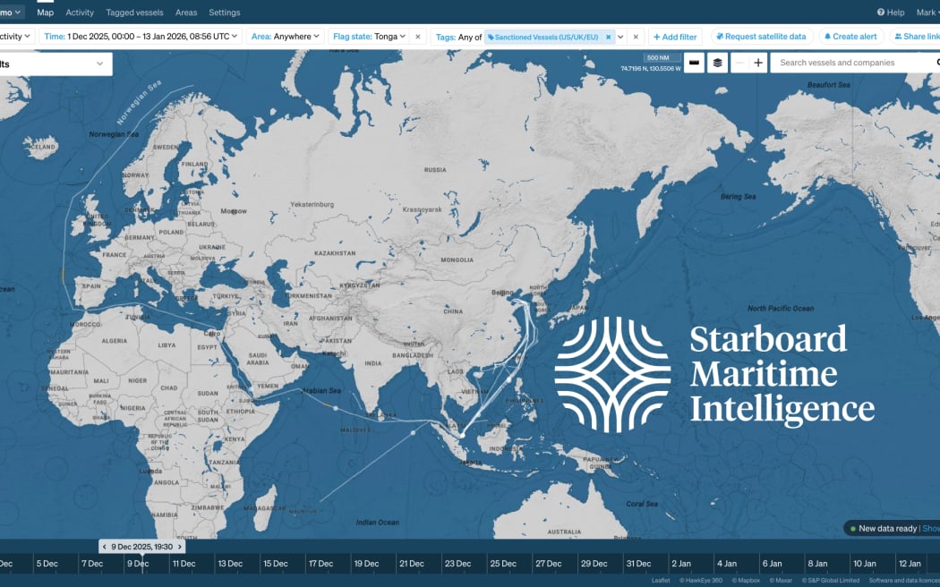Click the Help question mark icon
Viewport: 940px width, 587px height.
(881, 11)
